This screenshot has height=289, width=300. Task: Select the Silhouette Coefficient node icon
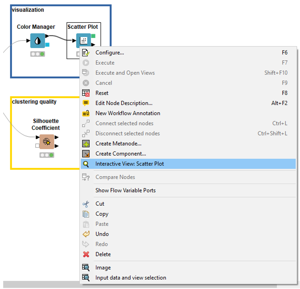point(48,141)
